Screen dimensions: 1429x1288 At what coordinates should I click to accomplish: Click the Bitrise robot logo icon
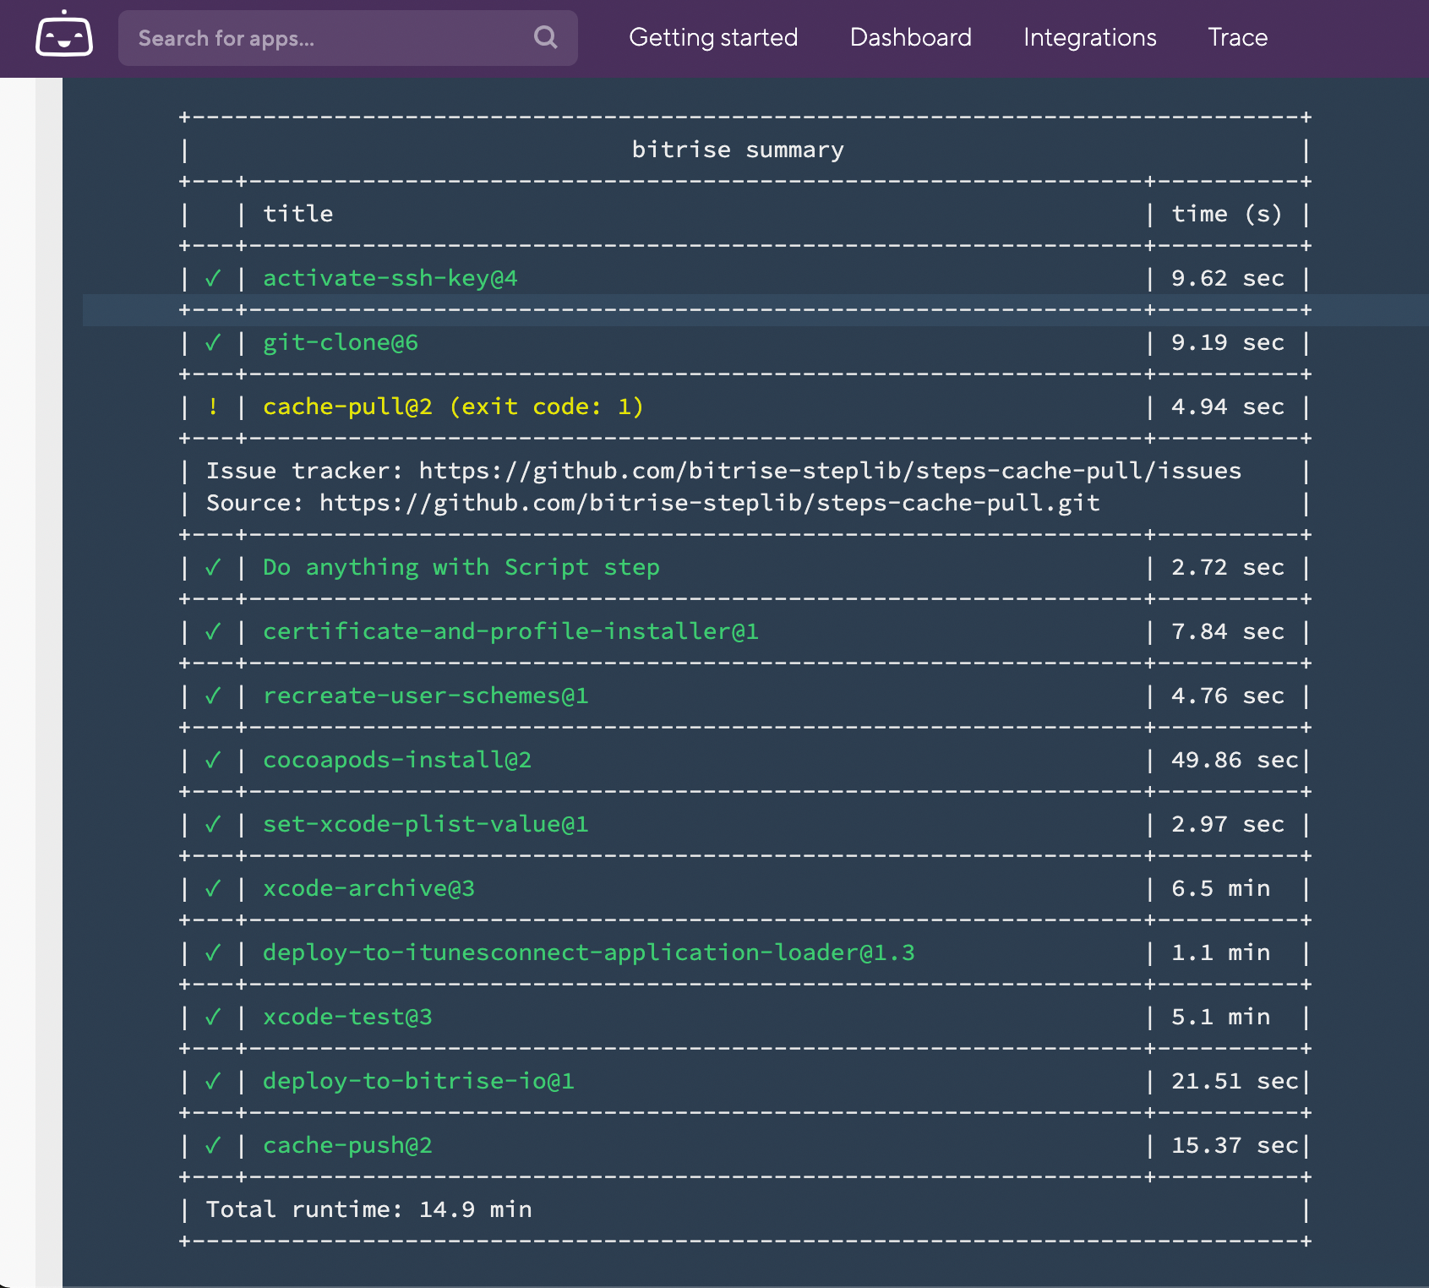64,35
